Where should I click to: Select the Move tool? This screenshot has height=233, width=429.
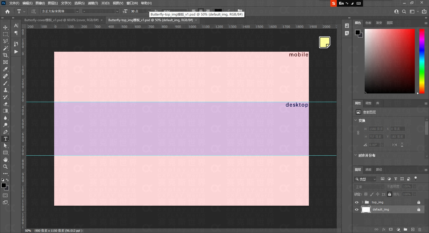pos(5,27)
